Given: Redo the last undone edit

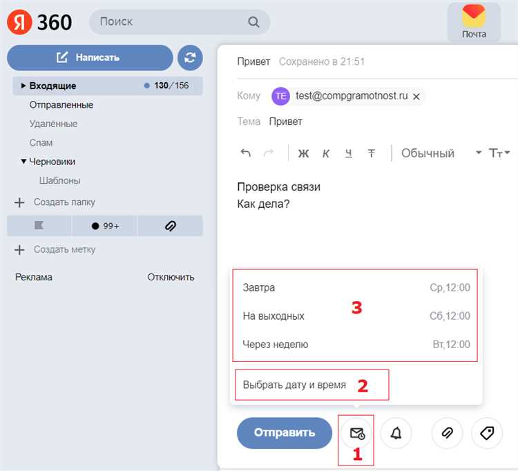Looking at the screenshot, I should click(x=269, y=153).
